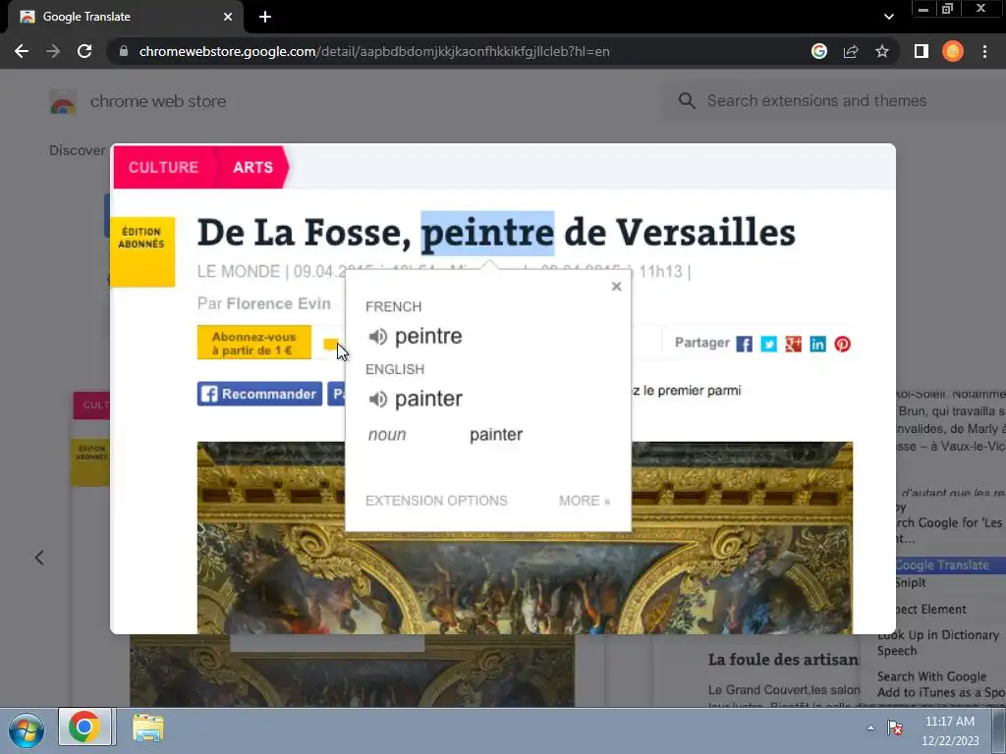Click Snipit context menu entry
Viewport: 1006px width, 754px height.
coord(911,582)
